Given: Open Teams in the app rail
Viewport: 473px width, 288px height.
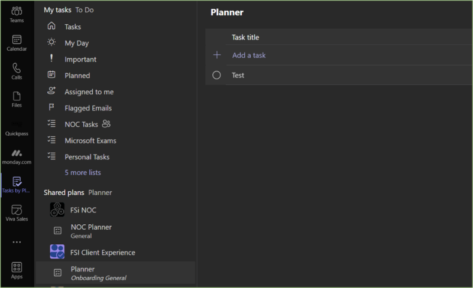Looking at the screenshot, I should [x=17, y=15].
